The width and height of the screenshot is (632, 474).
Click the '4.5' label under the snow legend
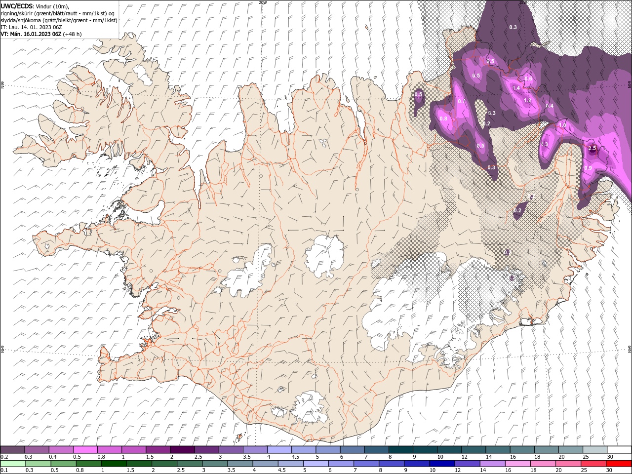295,457
